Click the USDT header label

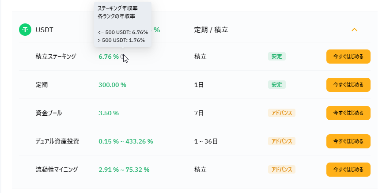click(x=44, y=30)
